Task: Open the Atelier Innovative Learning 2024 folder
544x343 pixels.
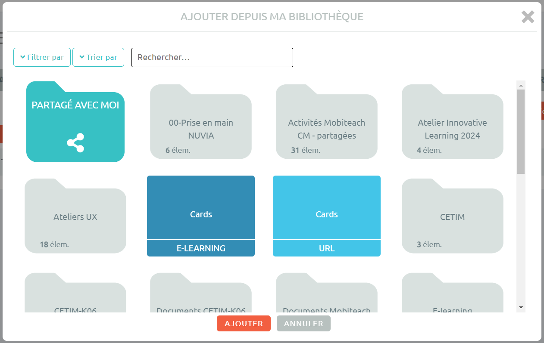Action: (x=453, y=122)
